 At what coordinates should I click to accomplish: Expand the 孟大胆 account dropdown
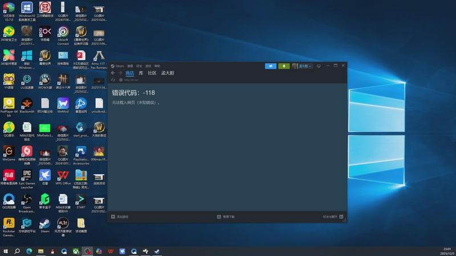coord(302,66)
